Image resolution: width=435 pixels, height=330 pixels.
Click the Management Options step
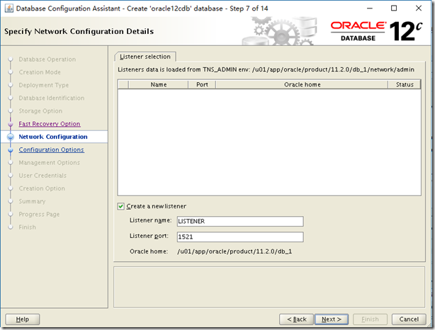click(x=49, y=162)
